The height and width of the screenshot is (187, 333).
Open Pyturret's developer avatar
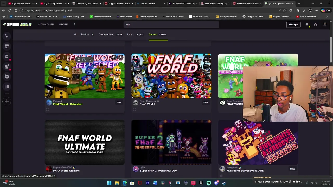click(x=49, y=103)
